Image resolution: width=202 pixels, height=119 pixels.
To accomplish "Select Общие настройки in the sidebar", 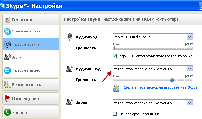I will (x=31, y=31).
